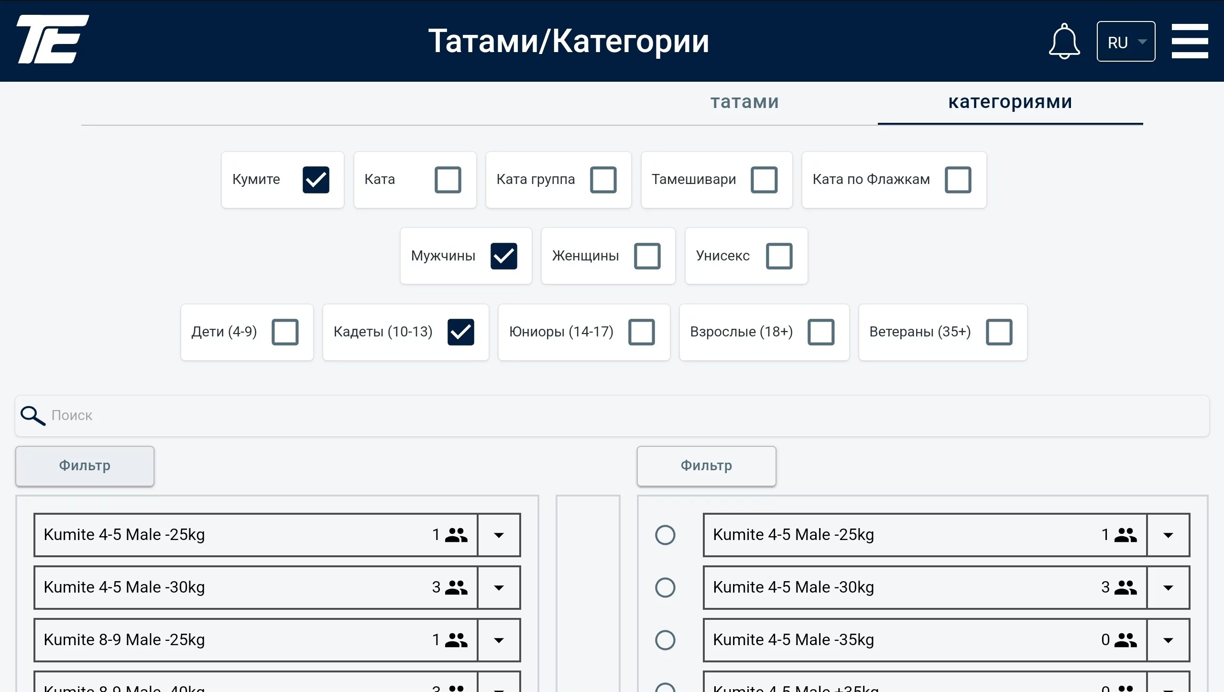Expand left Kumite 8-9 Male -25kg arrow
Image resolution: width=1224 pixels, height=692 pixels.
tap(499, 640)
